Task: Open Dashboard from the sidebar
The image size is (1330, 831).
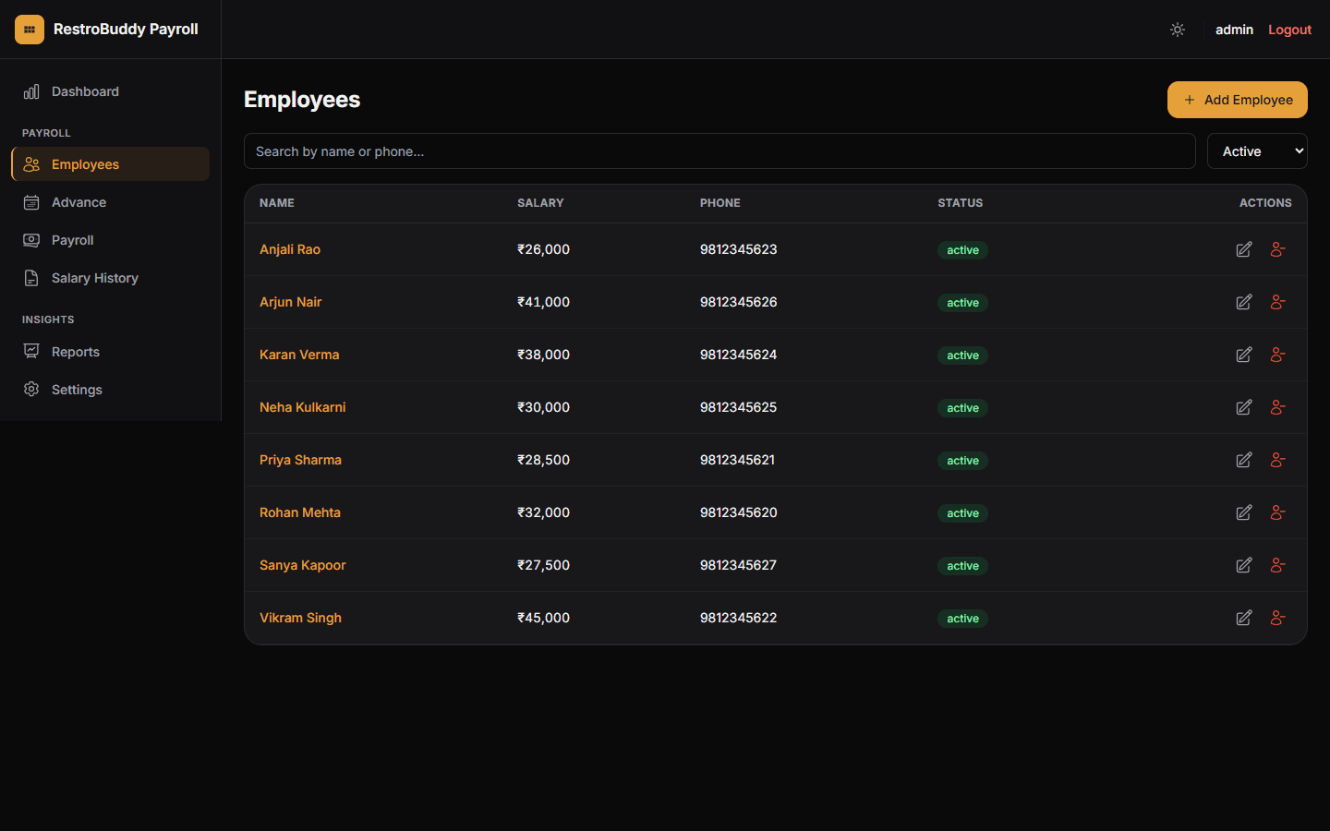Action: coord(110,91)
